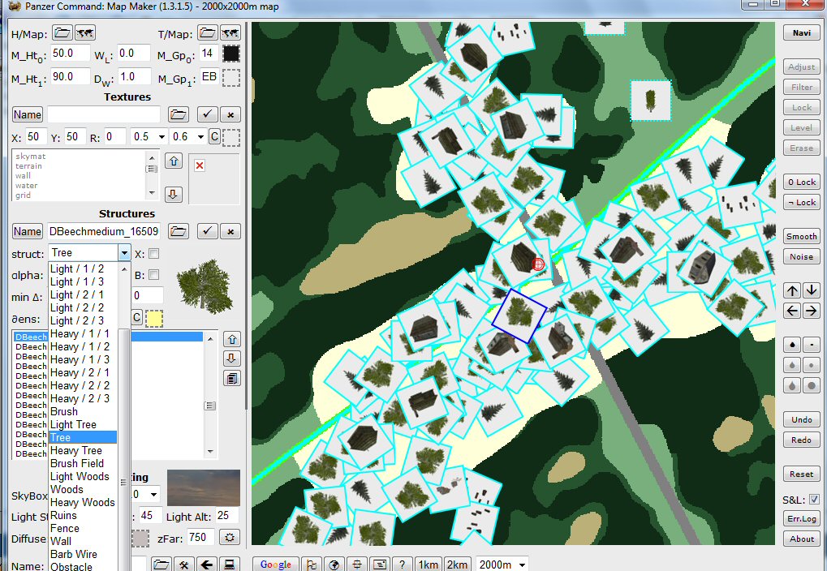Open the struct type dropdown arrow
The image size is (827, 571).
coord(124,253)
